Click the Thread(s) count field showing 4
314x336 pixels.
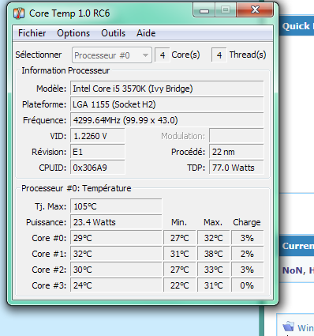219,55
